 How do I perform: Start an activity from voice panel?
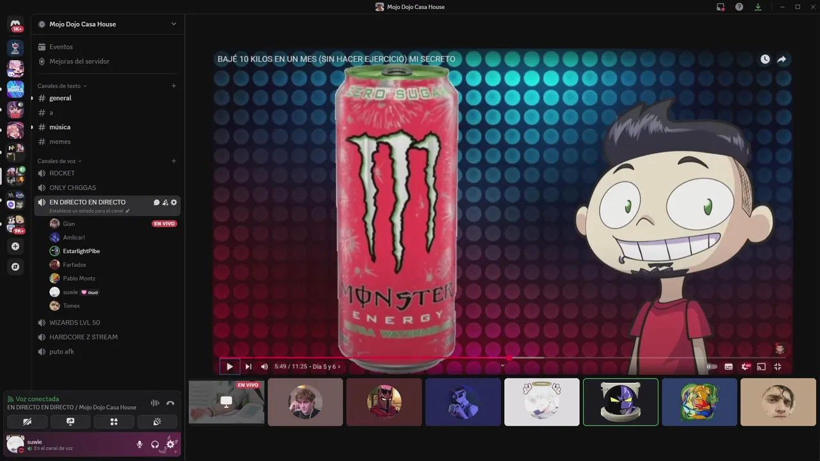coord(114,421)
